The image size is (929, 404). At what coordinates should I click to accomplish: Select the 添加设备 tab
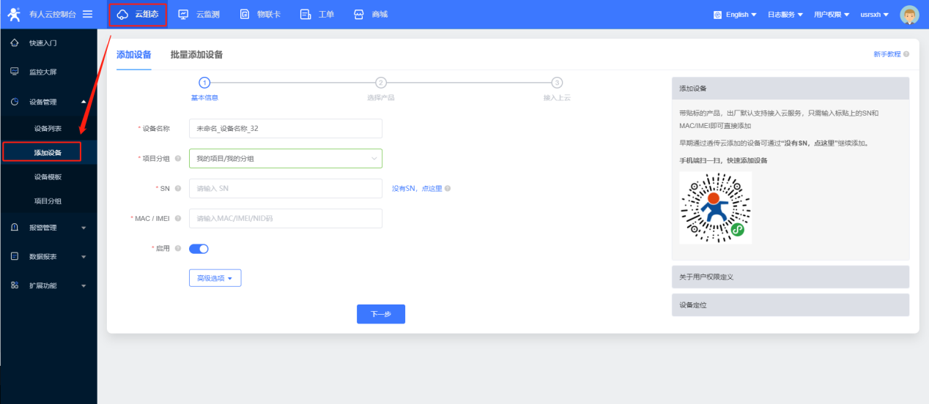134,55
